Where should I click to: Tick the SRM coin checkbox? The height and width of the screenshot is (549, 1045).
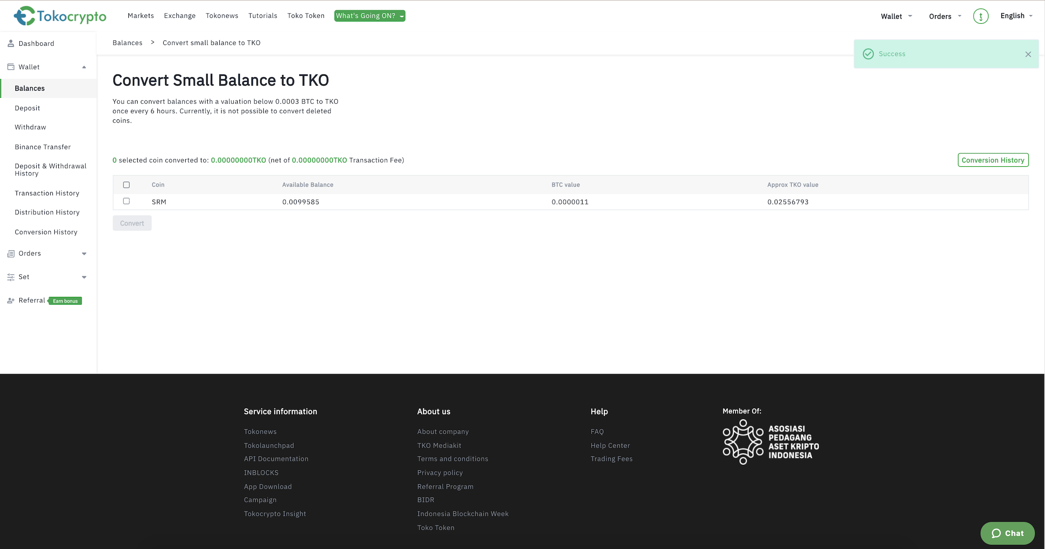126,201
